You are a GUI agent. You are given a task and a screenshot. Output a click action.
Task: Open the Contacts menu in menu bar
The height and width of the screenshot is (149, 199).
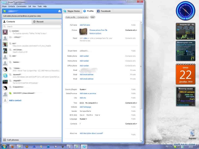pyautogui.click(x=12, y=6)
